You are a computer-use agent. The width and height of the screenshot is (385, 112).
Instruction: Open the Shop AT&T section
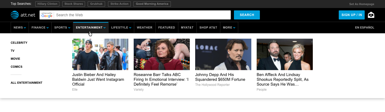(208, 27)
